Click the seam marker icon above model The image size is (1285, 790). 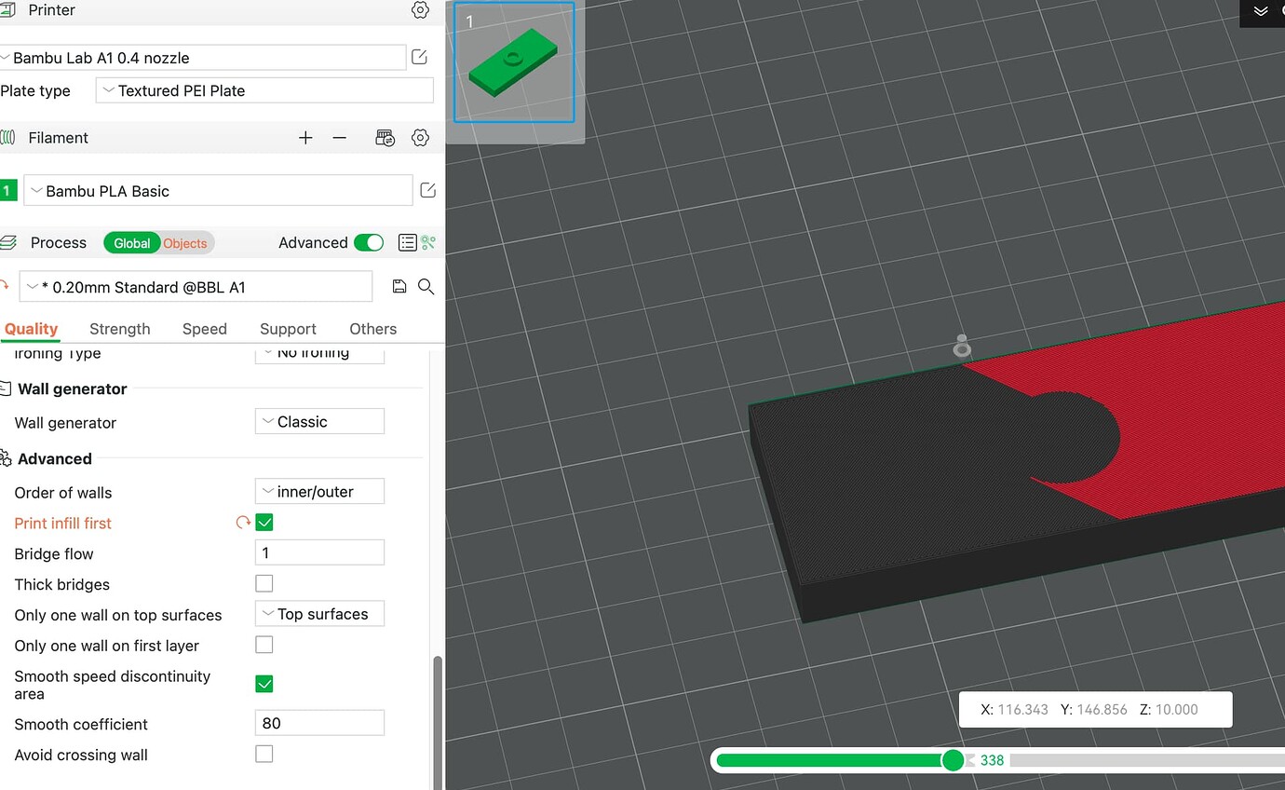coord(962,347)
